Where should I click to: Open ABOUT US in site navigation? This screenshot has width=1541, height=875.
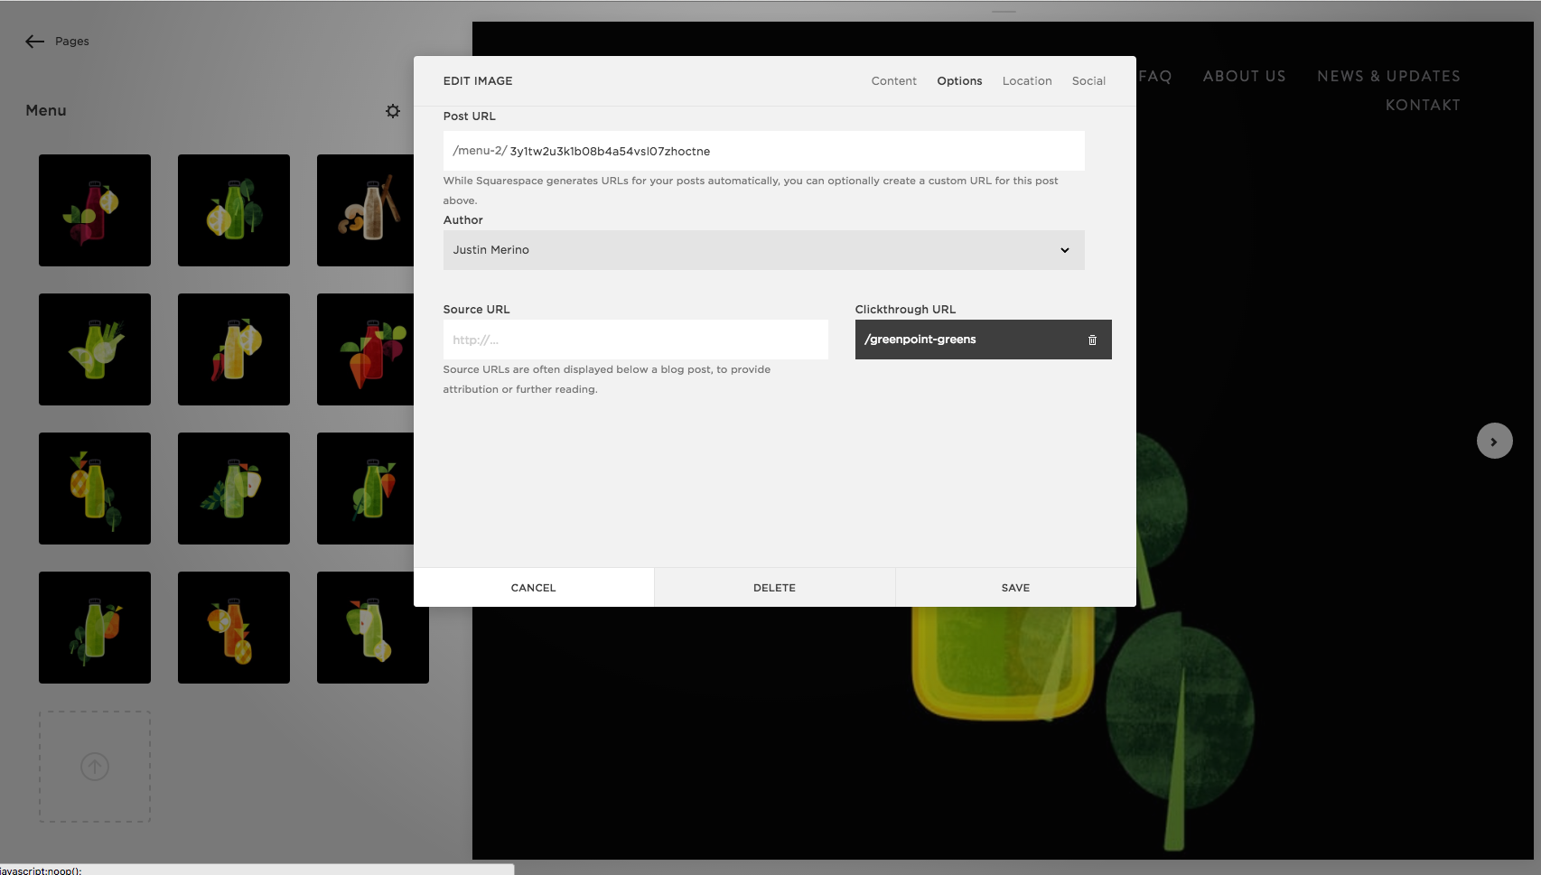pos(1244,76)
